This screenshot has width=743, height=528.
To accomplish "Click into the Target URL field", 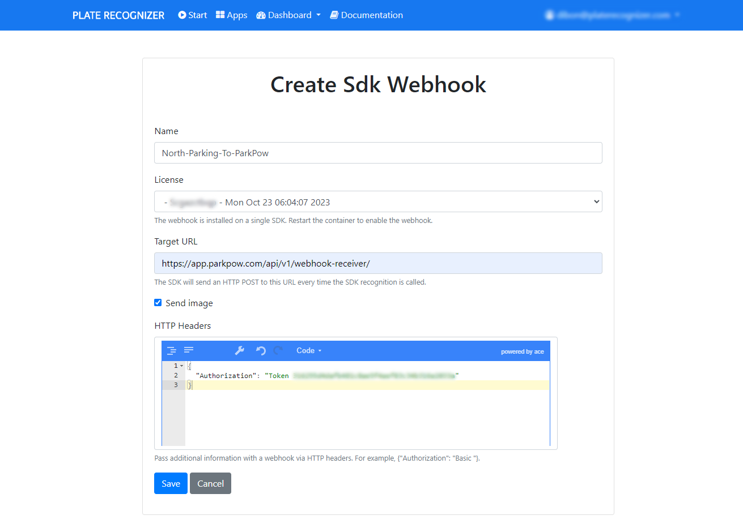I will coord(378,263).
